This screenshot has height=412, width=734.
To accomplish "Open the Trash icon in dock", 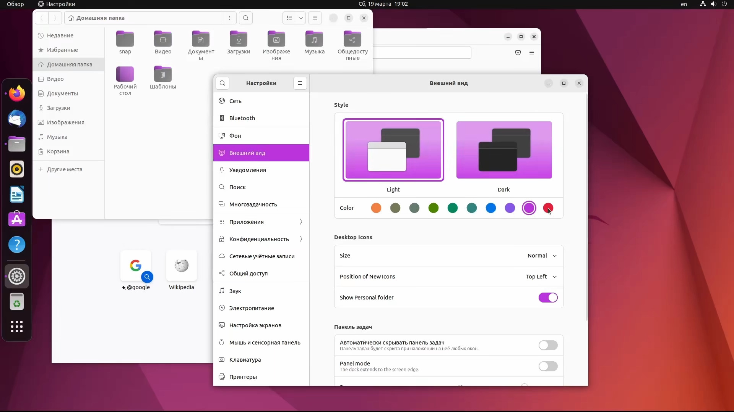I will (17, 302).
